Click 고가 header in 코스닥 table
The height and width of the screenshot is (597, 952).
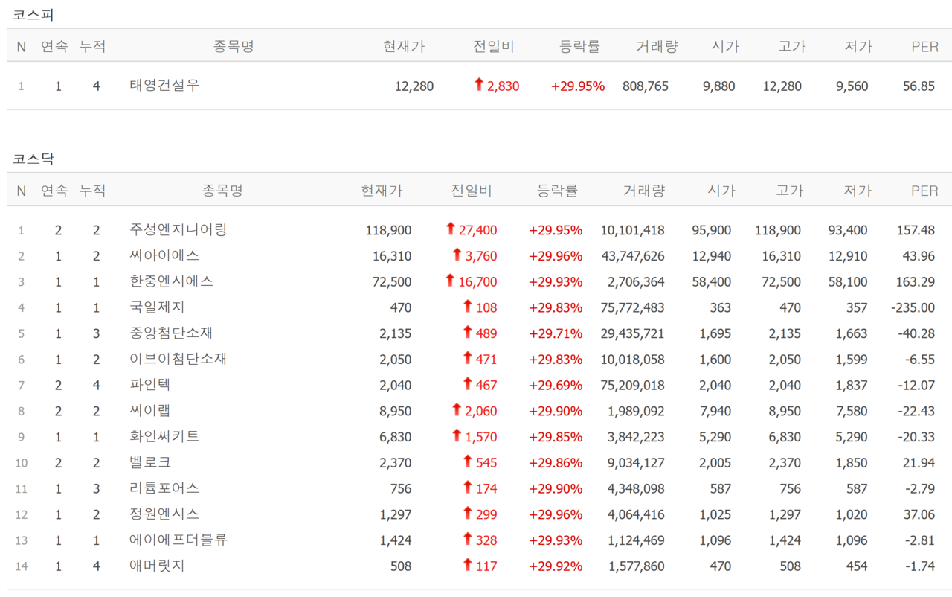coord(790,191)
